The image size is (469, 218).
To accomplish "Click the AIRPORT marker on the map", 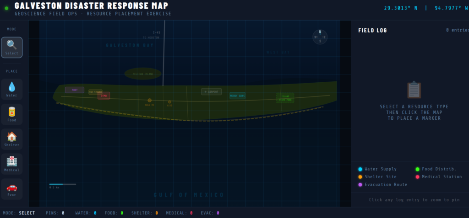I will click(211, 91).
